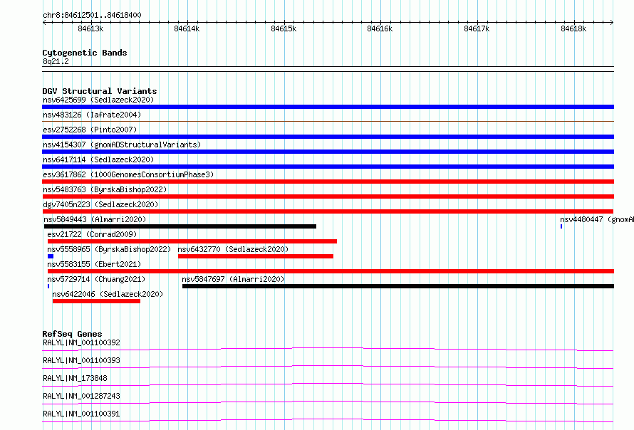Open RALYL|NM_001287243 transcript label
Viewport: 634px width, 430px height.
click(x=81, y=396)
